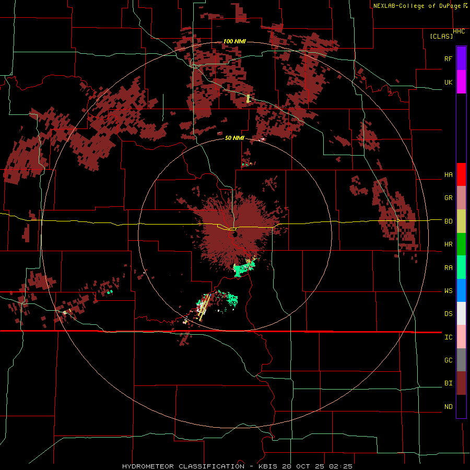
Task: Click the BD legend label
Action: click(x=448, y=221)
